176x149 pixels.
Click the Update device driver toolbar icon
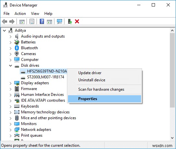tap(70, 21)
